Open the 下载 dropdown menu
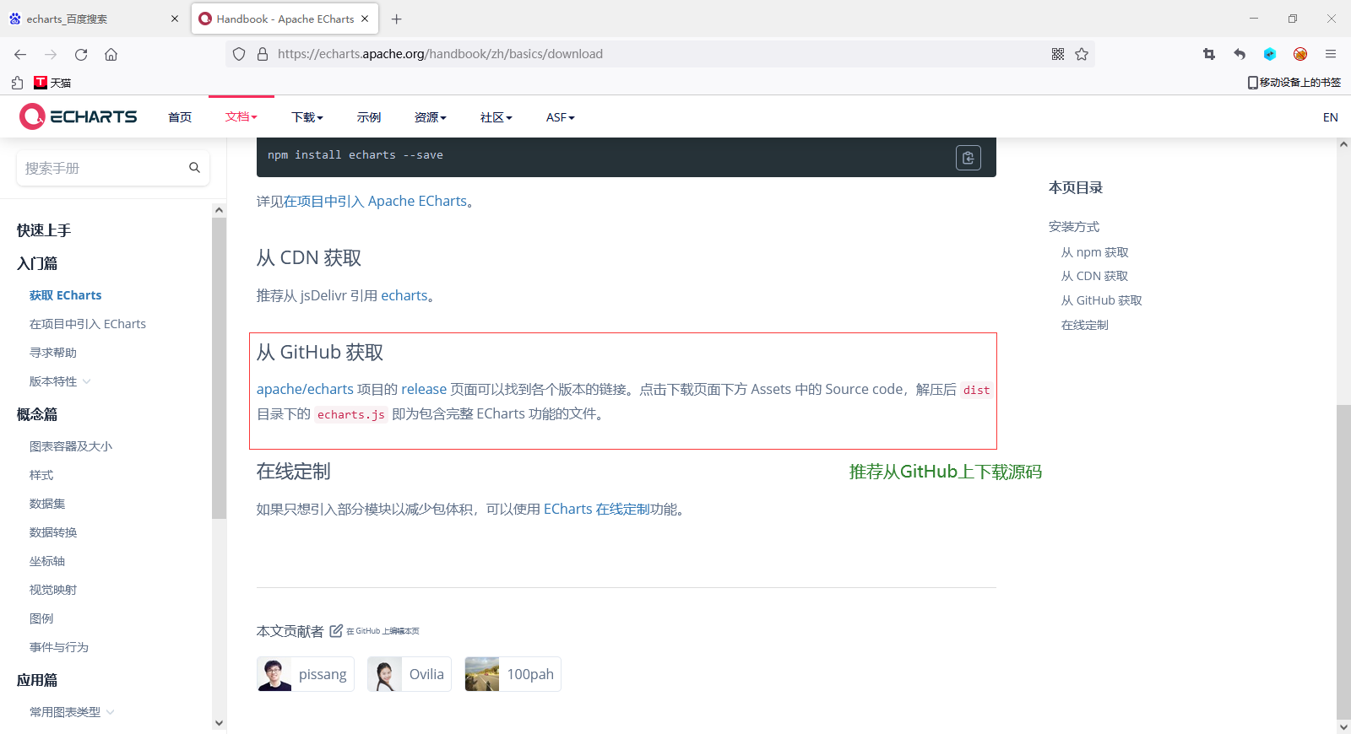 click(307, 117)
